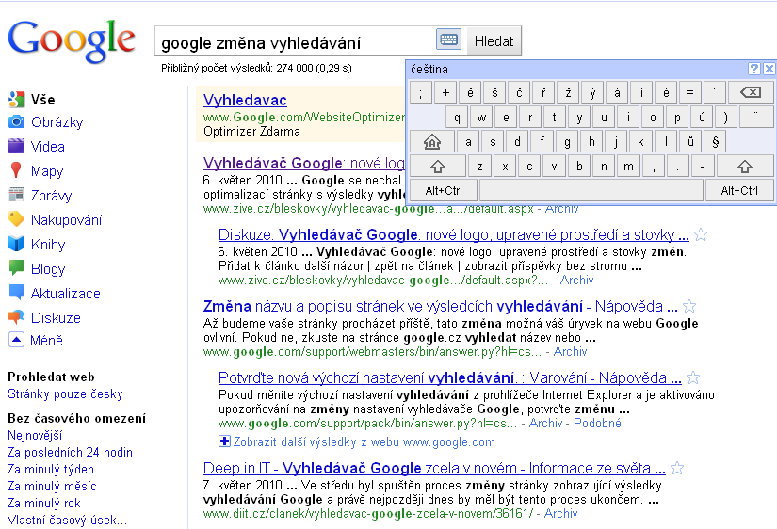Select the Knihy search category
Viewport: 777px width, 529px height.
click(48, 245)
